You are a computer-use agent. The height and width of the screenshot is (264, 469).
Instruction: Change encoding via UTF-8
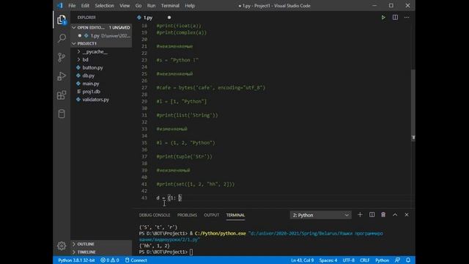(x=349, y=260)
